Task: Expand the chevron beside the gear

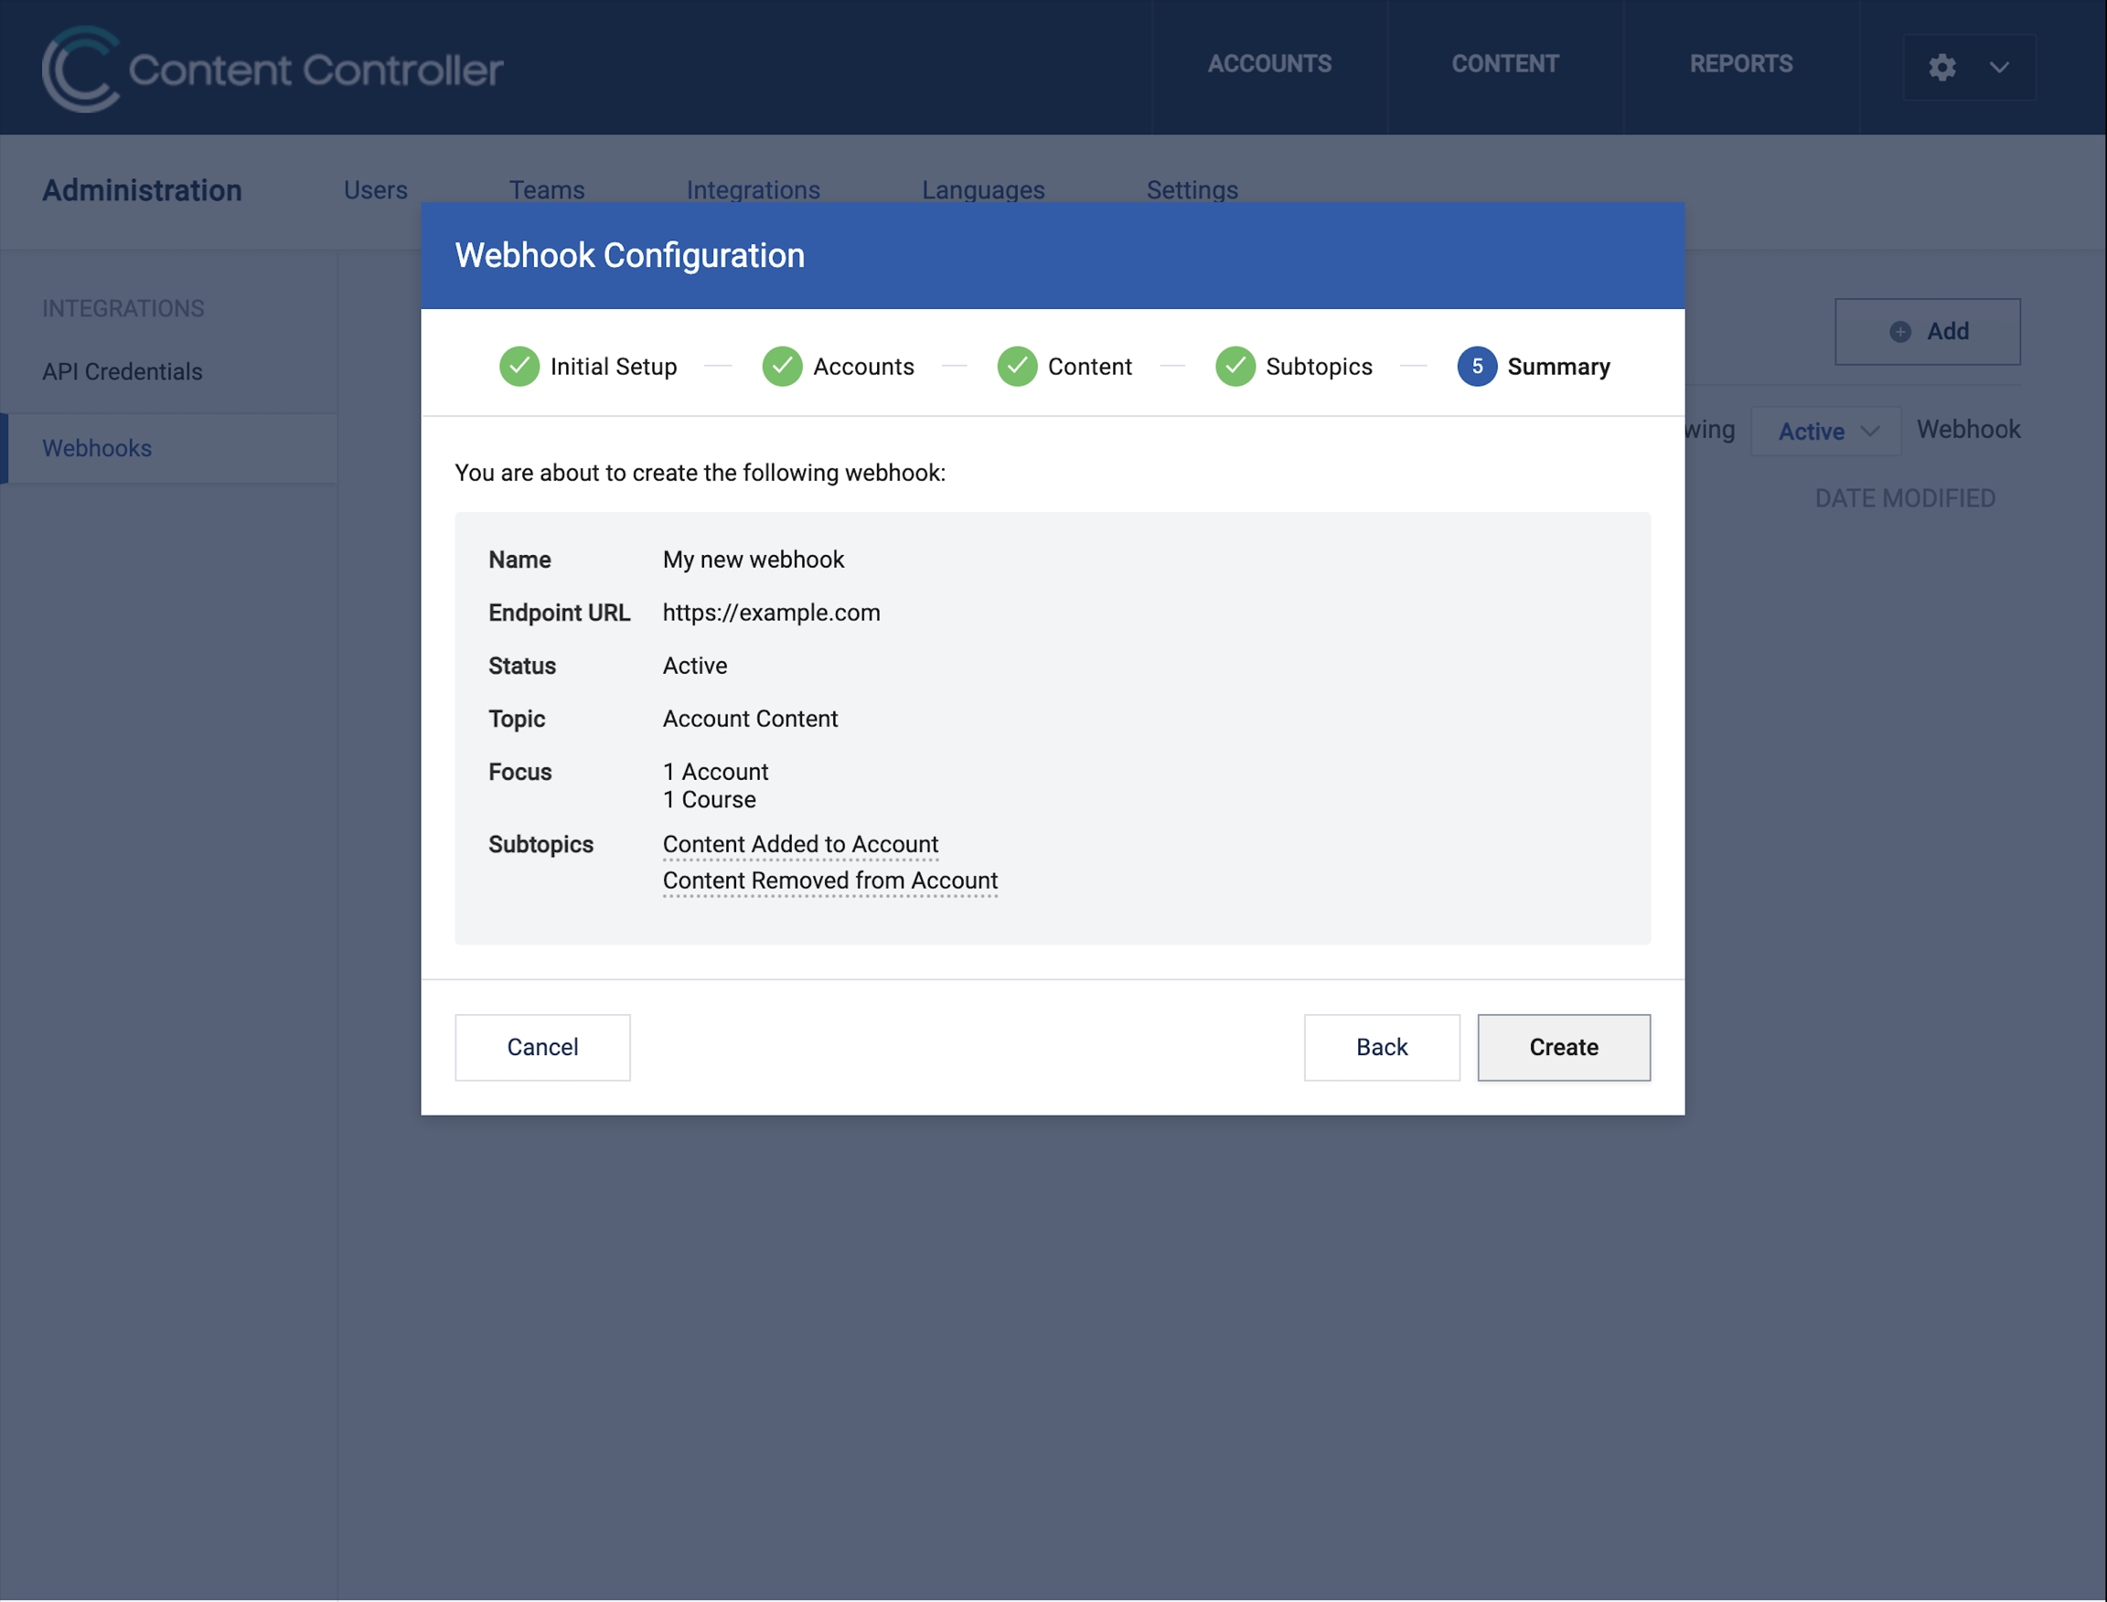Action: pyautogui.click(x=1999, y=68)
